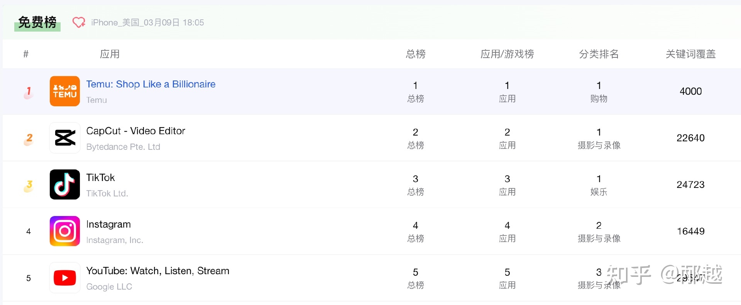Image resolution: width=741 pixels, height=305 pixels.
Task: Open the Temu: Shop Like a Billionaire link
Action: click(x=151, y=84)
